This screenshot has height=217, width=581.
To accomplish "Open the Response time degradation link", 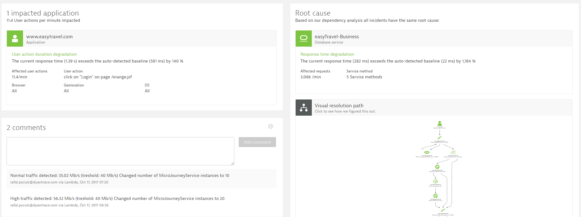I will [x=327, y=54].
